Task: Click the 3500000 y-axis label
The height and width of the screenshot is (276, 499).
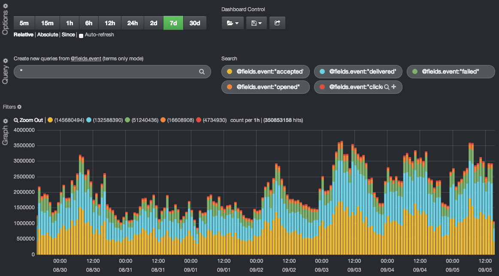Action: click(24, 145)
